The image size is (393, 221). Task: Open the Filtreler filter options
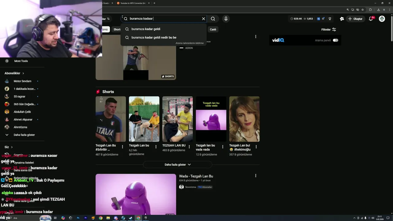tap(329, 29)
